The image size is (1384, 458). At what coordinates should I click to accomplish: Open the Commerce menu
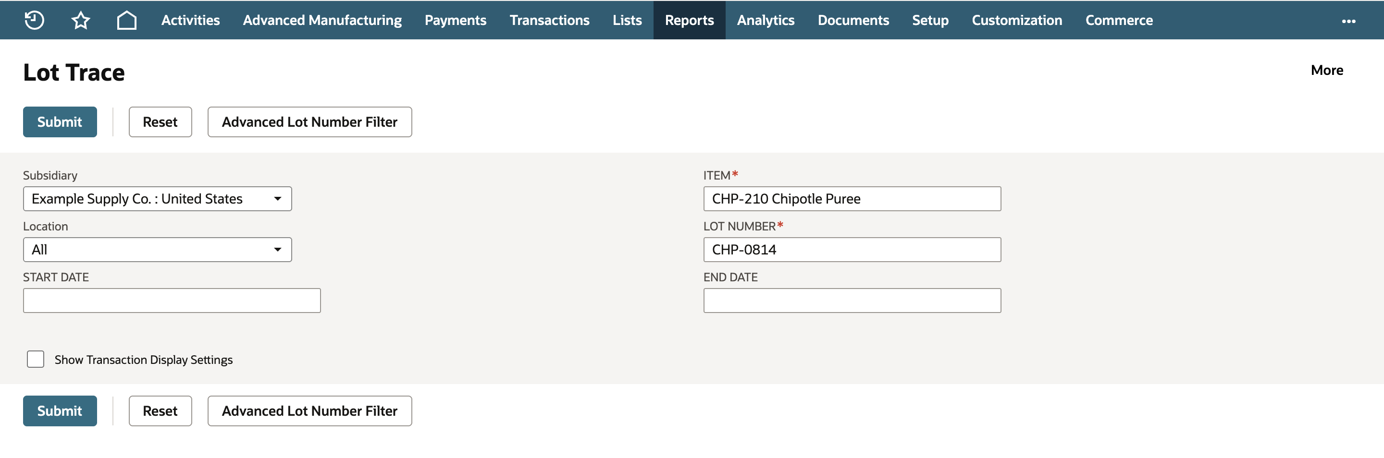pyautogui.click(x=1119, y=20)
